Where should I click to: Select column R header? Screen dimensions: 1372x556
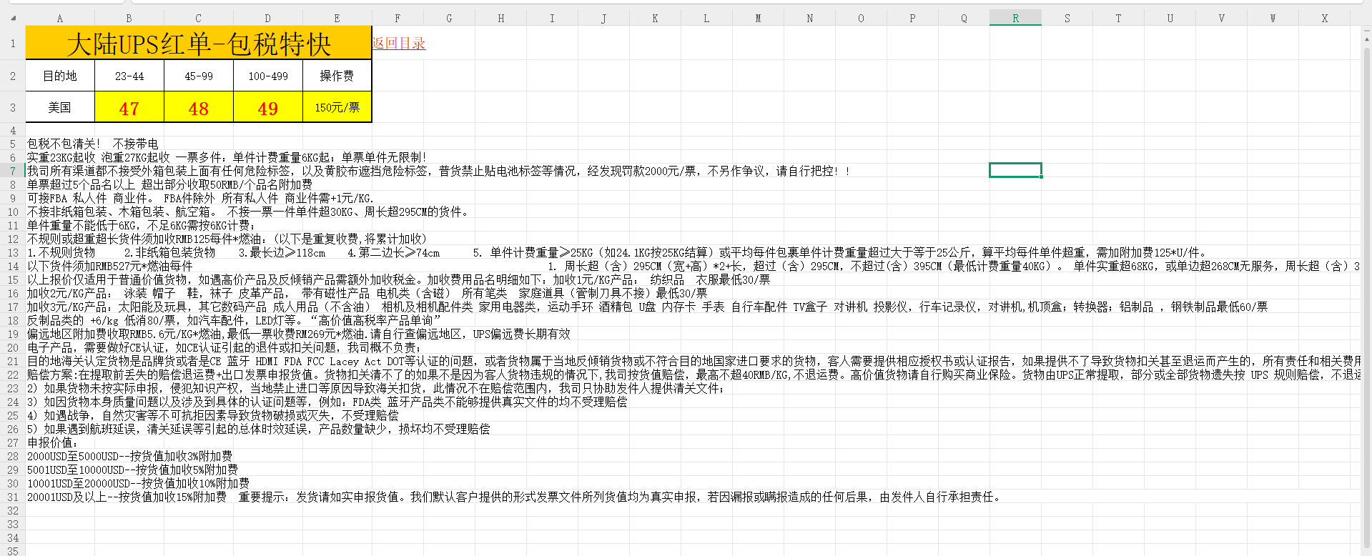point(1015,19)
